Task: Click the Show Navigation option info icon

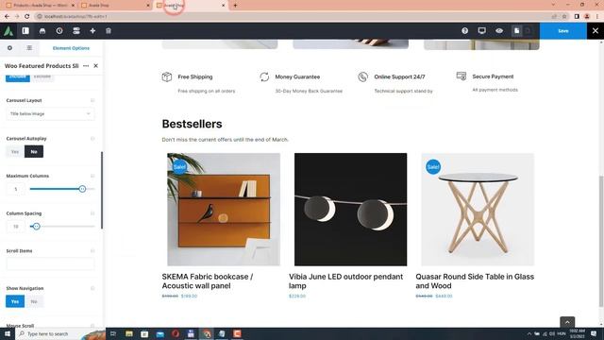Action: (92, 288)
